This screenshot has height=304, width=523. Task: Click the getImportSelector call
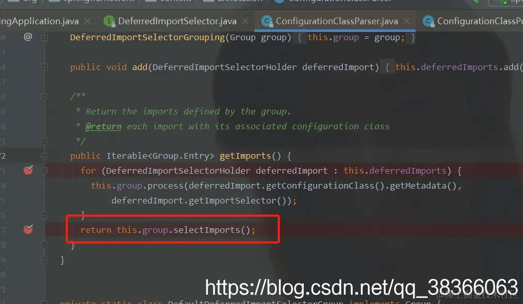tap(233, 200)
